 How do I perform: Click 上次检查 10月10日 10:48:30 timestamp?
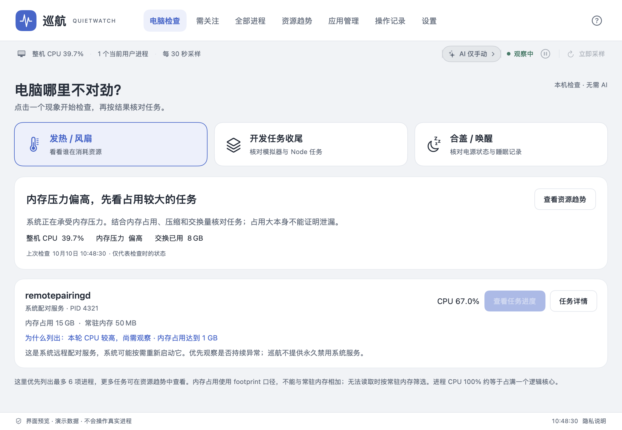pyautogui.click(x=66, y=254)
